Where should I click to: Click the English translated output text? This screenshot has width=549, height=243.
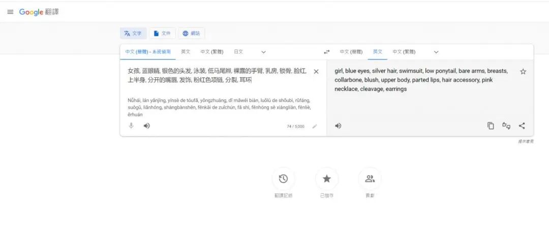(x=421, y=80)
